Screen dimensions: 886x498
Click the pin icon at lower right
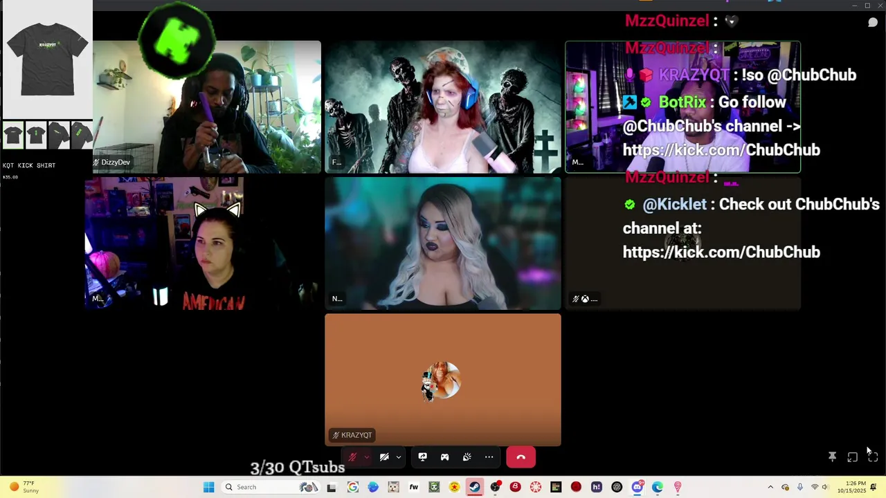click(x=832, y=457)
